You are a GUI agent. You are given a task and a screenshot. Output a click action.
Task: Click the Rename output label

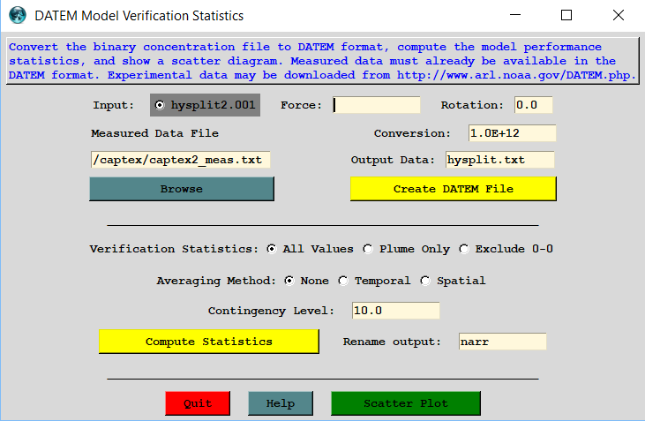click(x=392, y=342)
